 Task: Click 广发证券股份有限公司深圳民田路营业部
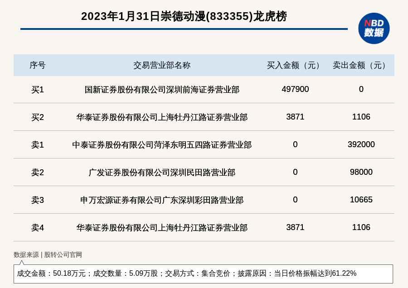(162, 173)
